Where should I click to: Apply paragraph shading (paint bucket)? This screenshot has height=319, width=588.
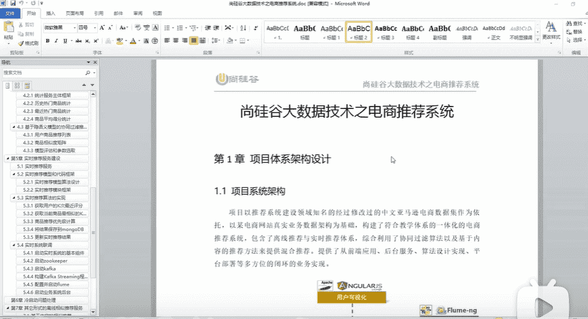coord(230,41)
